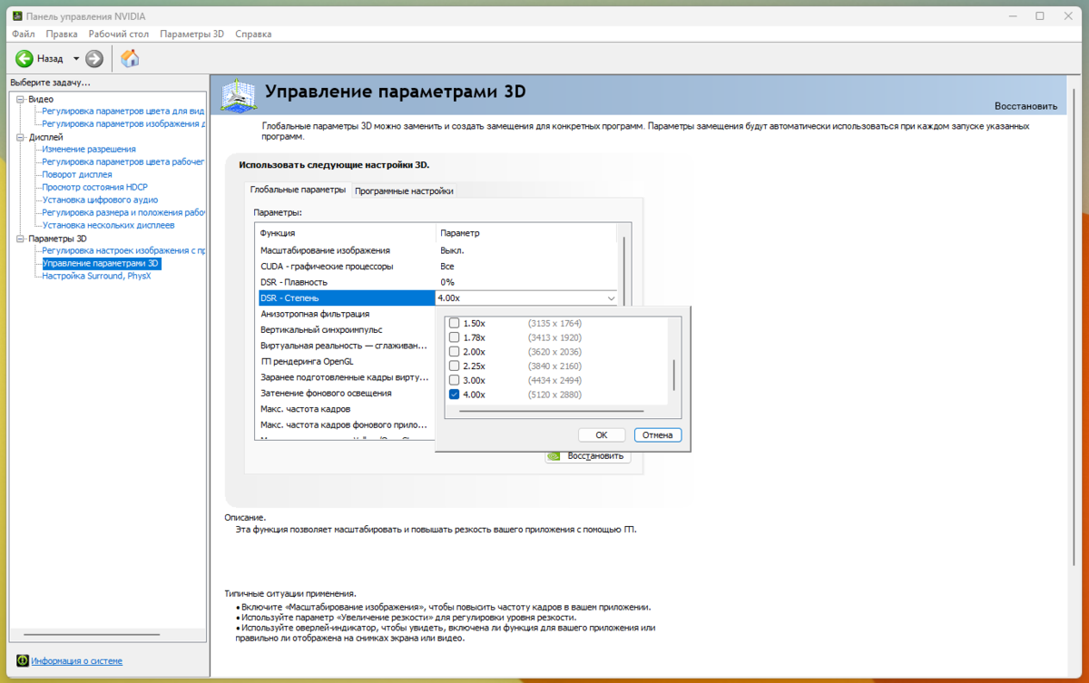Open the Параметры 3D menu
Viewport: 1089px width, 683px height.
tap(191, 34)
